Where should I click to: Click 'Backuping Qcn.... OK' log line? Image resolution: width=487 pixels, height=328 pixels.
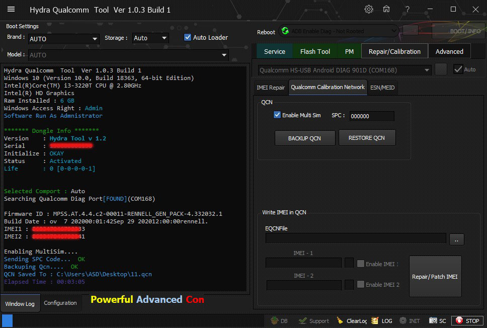[x=41, y=267]
